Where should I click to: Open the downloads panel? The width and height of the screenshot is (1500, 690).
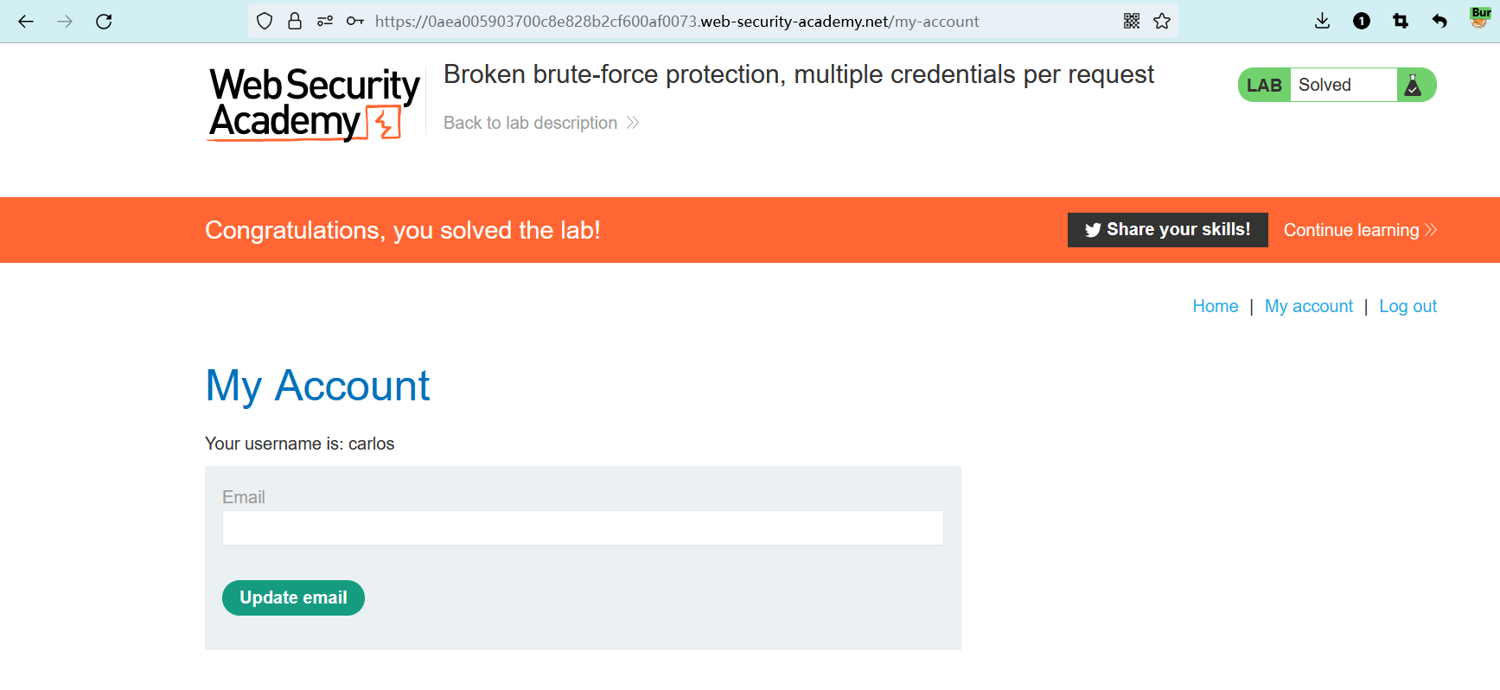coord(1322,22)
